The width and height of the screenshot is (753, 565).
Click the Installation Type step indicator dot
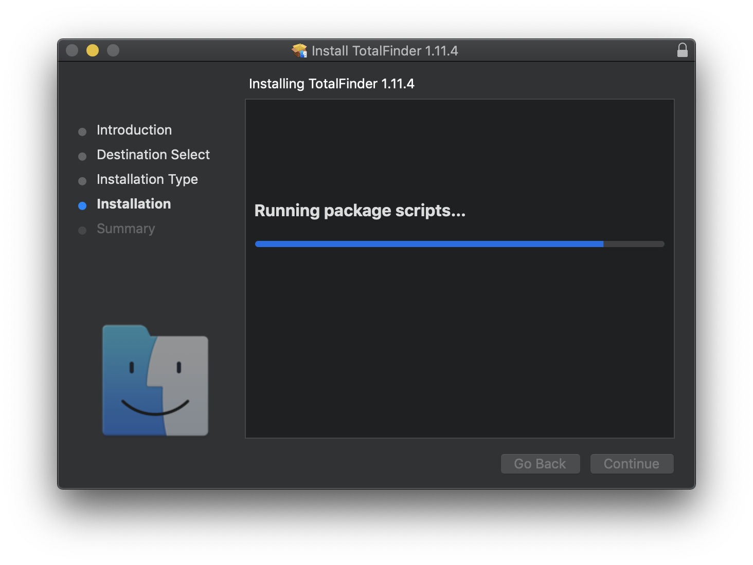click(83, 181)
